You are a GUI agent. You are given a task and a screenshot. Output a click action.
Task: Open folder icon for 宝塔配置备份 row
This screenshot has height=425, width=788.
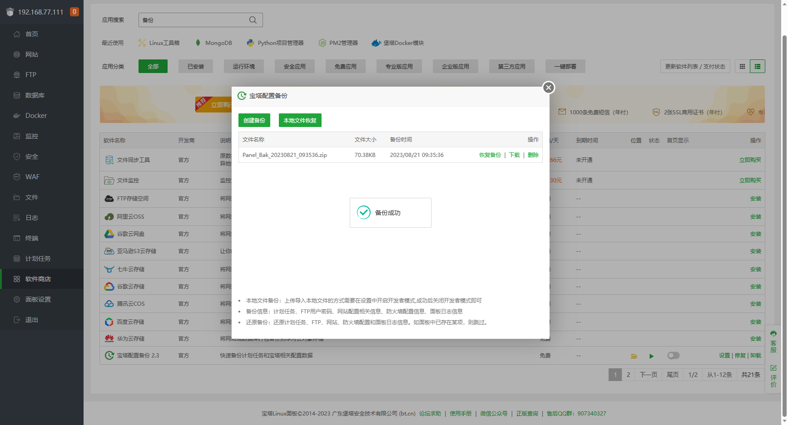coord(634,356)
